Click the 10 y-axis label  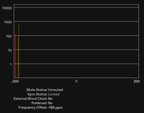point(10,50)
